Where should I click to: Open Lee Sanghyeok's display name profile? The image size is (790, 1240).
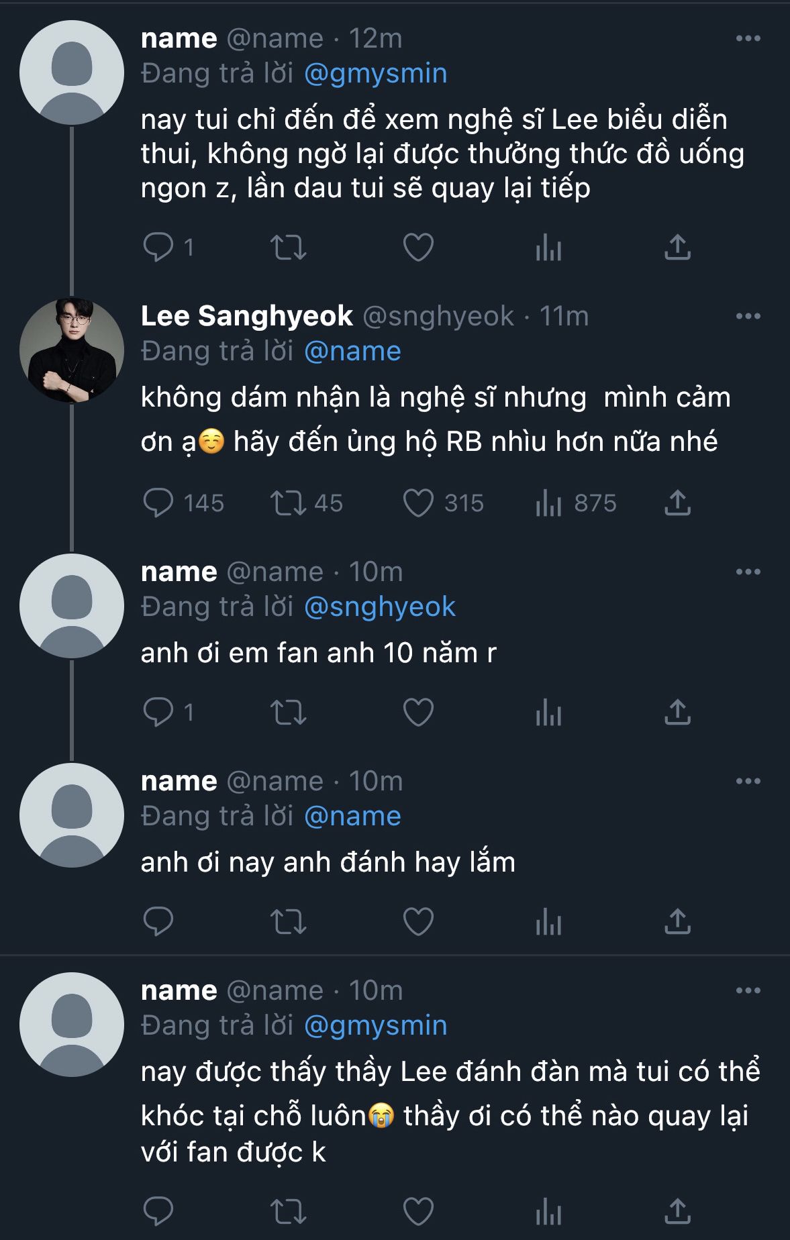(246, 317)
